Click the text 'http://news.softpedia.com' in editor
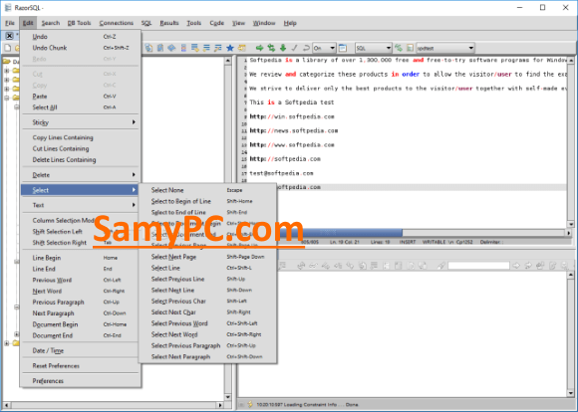 pos(294,130)
